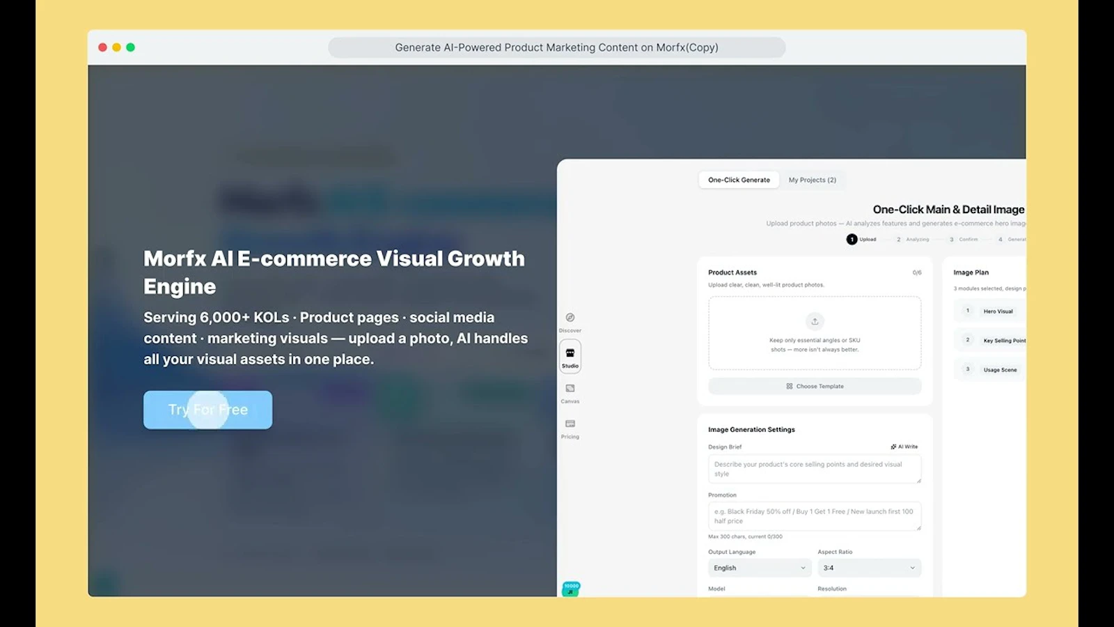1114x627 pixels.
Task: Open the Aspect Ratio 3:4 dropdown
Action: [870, 568]
